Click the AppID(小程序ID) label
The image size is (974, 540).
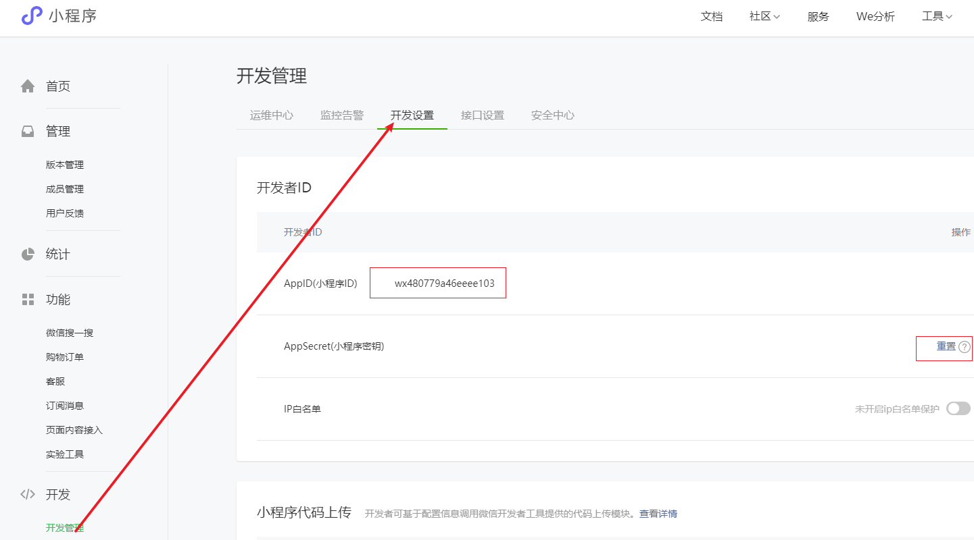[x=320, y=283]
